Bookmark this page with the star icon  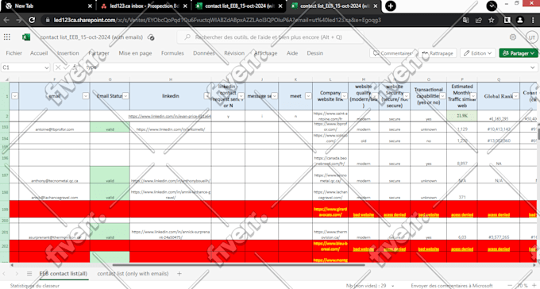coord(492,20)
